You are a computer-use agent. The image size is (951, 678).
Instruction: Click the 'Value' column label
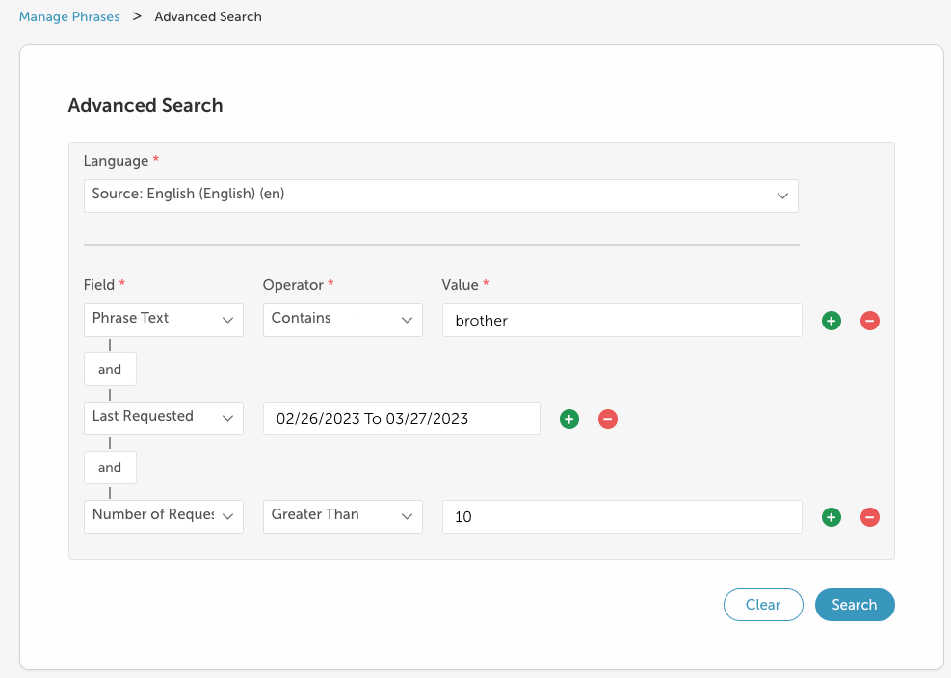click(461, 285)
